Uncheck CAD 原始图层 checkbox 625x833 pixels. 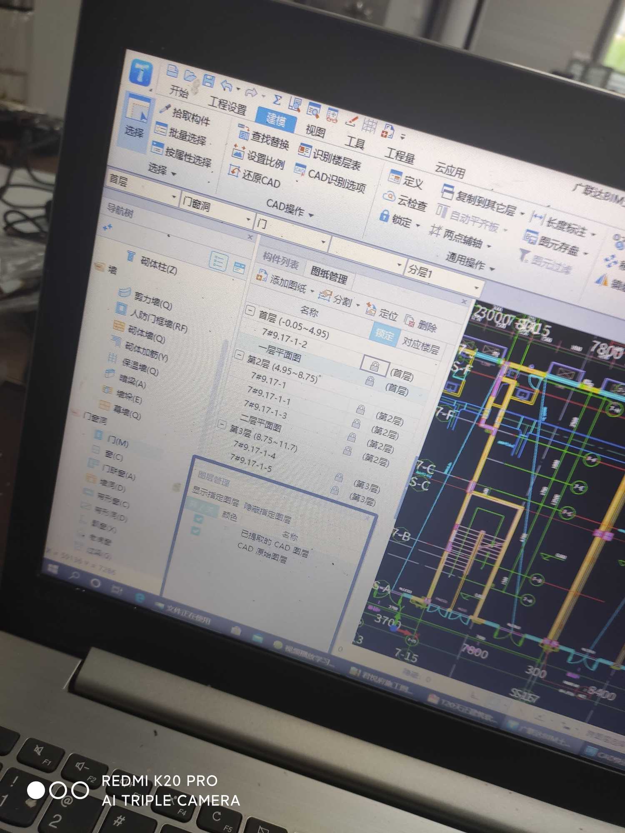pos(195,531)
